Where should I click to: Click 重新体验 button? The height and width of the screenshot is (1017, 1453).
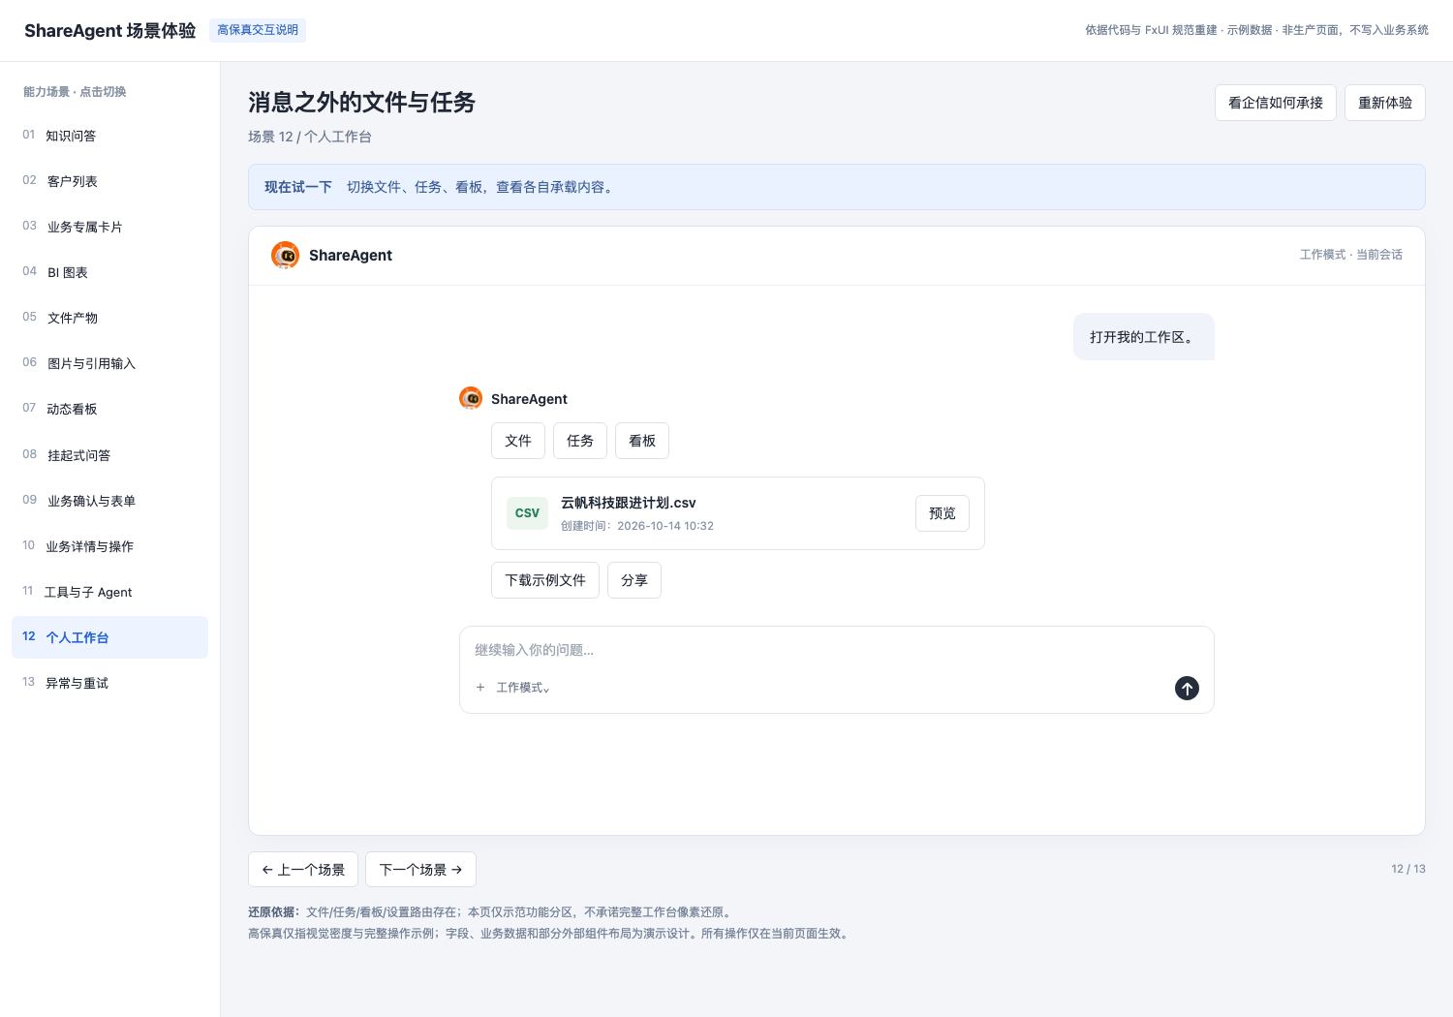coord(1385,103)
